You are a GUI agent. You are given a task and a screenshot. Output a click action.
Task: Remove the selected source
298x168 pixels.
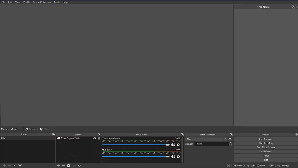(63, 166)
